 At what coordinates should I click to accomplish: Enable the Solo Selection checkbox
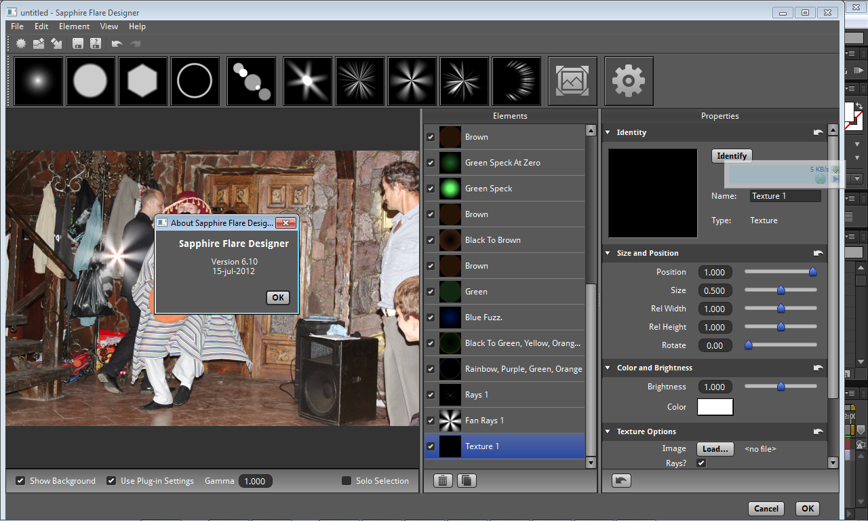[x=347, y=481]
